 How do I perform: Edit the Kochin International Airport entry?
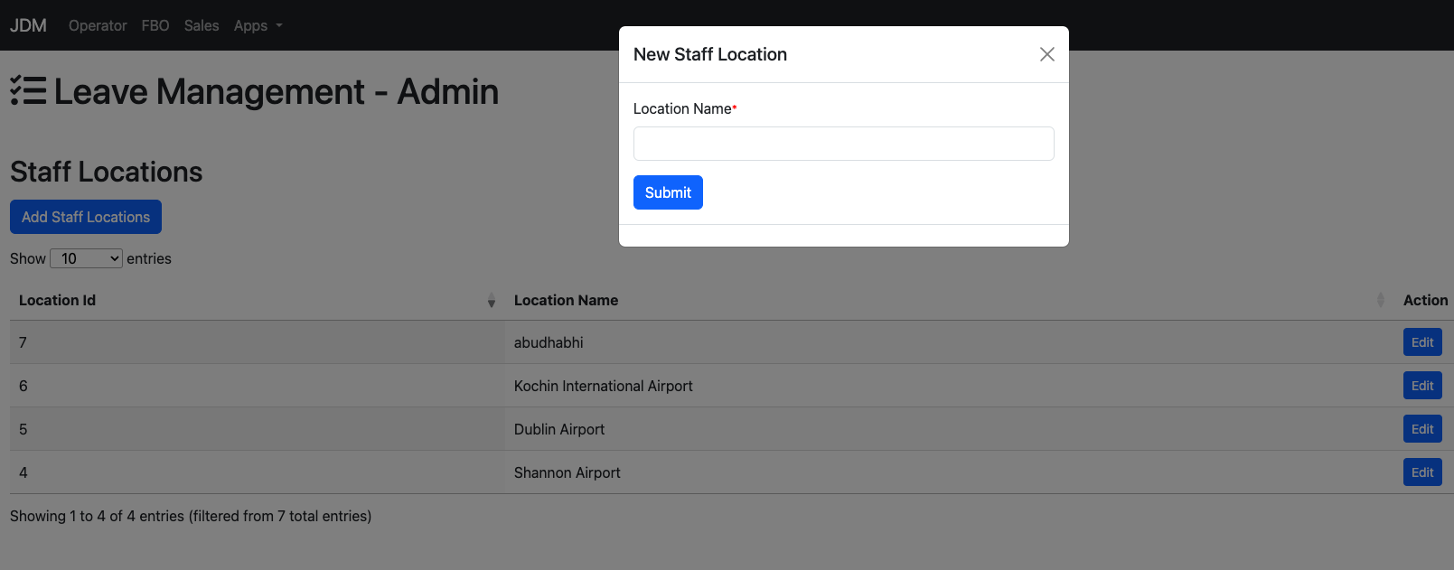pos(1421,386)
